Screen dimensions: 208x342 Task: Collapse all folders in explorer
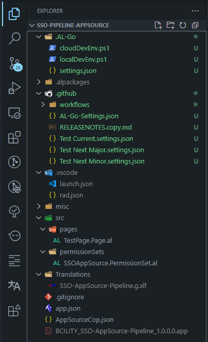pyautogui.click(x=195, y=25)
